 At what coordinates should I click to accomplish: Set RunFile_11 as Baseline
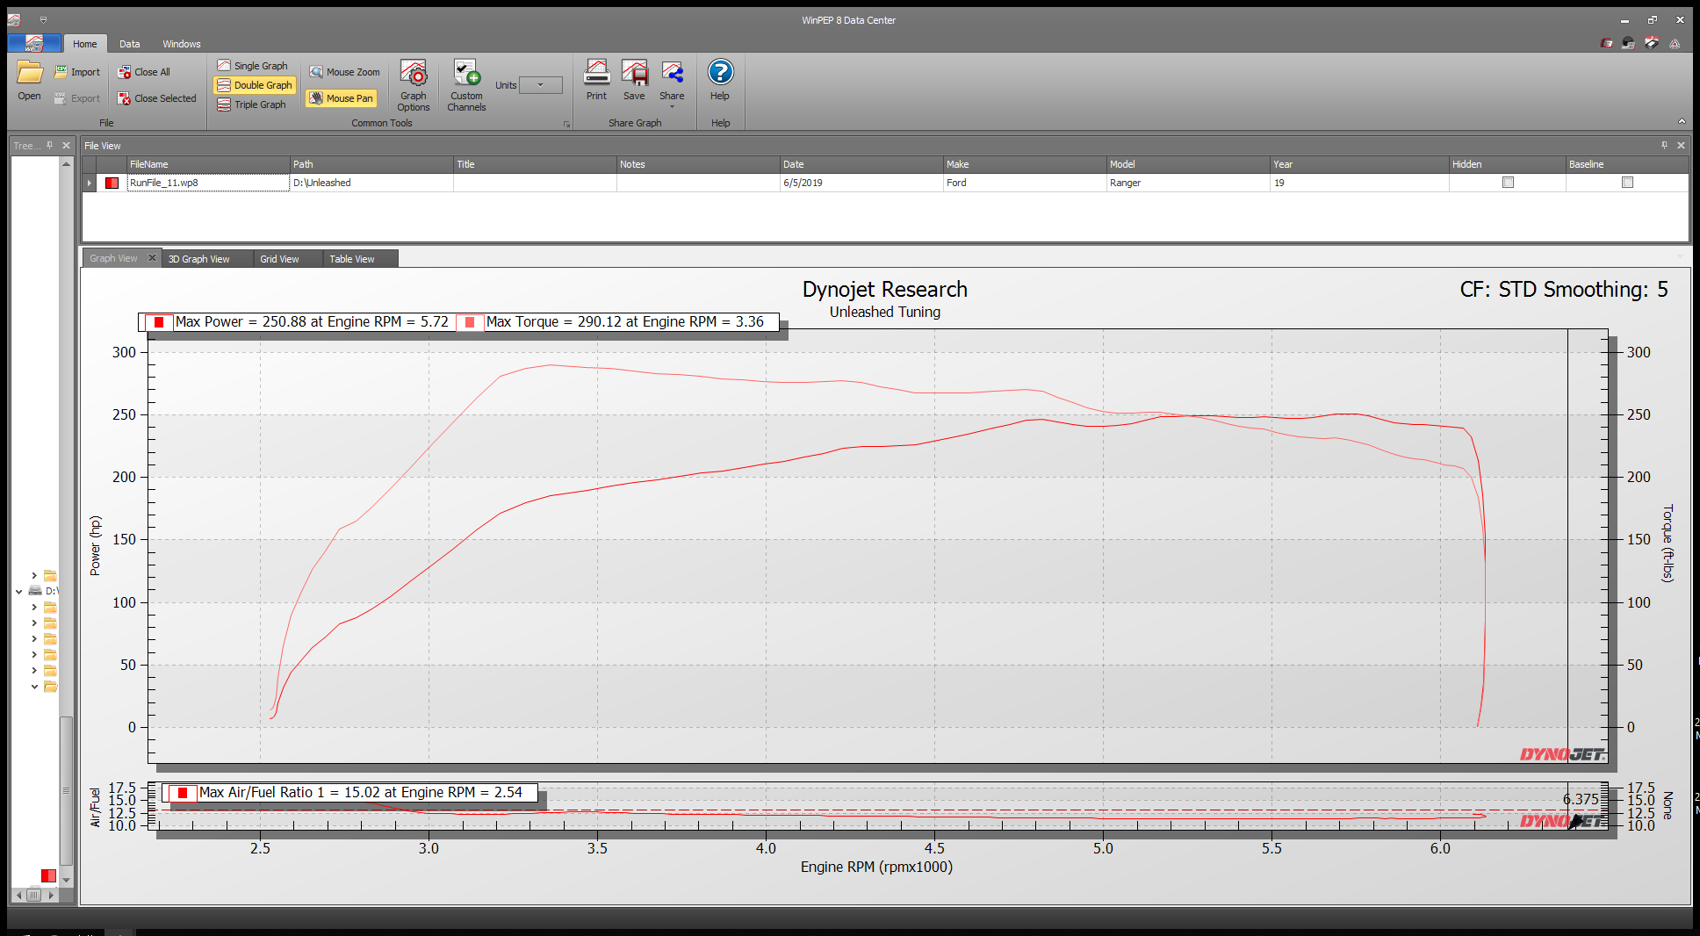tap(1627, 182)
